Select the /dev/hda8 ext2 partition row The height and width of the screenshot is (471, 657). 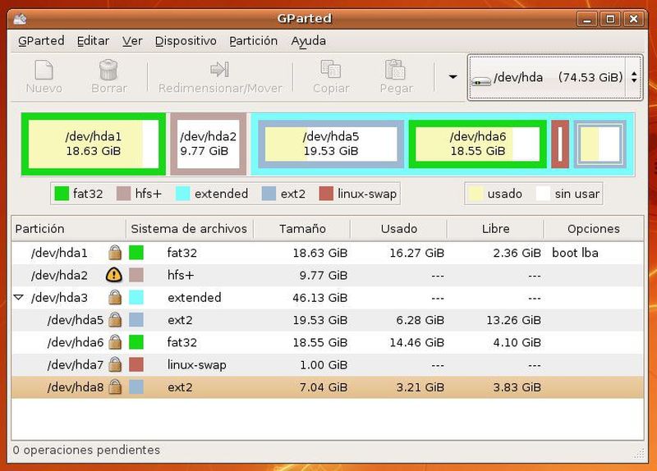[x=246, y=386]
